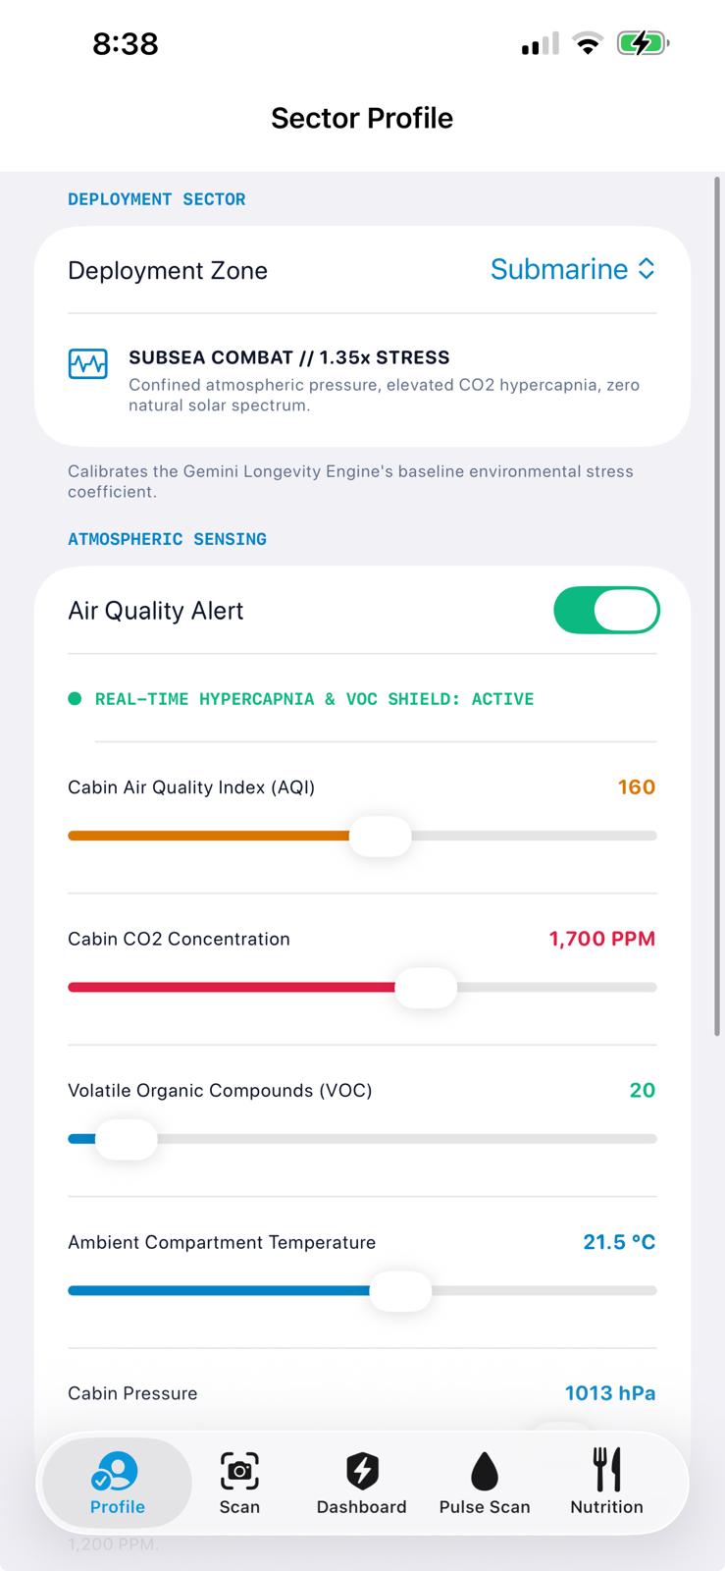Click the Deployment Zone row label
This screenshot has width=725, height=1571.
pyautogui.click(x=168, y=271)
